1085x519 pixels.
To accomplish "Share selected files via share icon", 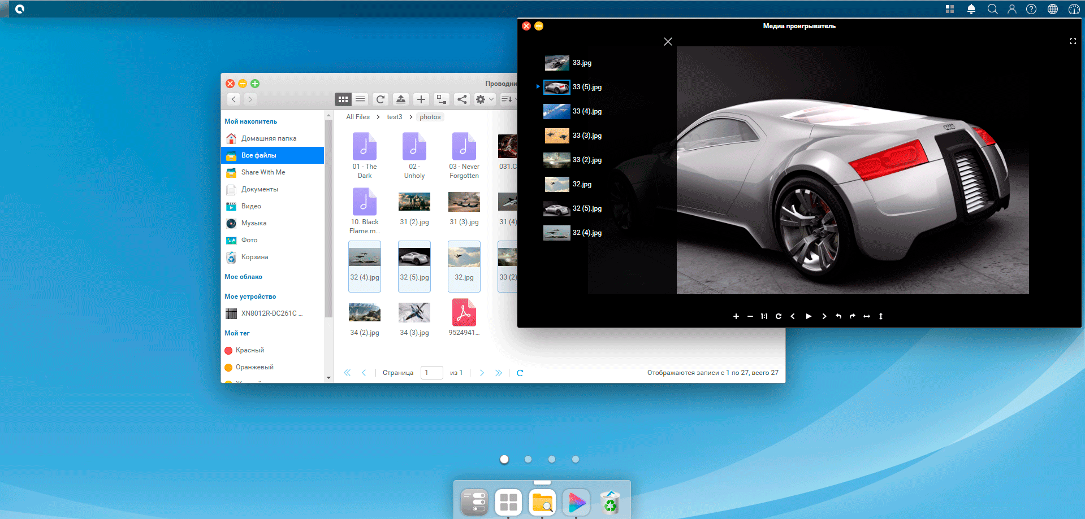I will [x=462, y=99].
